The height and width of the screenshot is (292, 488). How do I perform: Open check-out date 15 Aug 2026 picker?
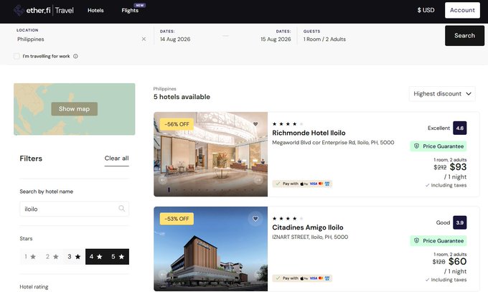(x=276, y=39)
